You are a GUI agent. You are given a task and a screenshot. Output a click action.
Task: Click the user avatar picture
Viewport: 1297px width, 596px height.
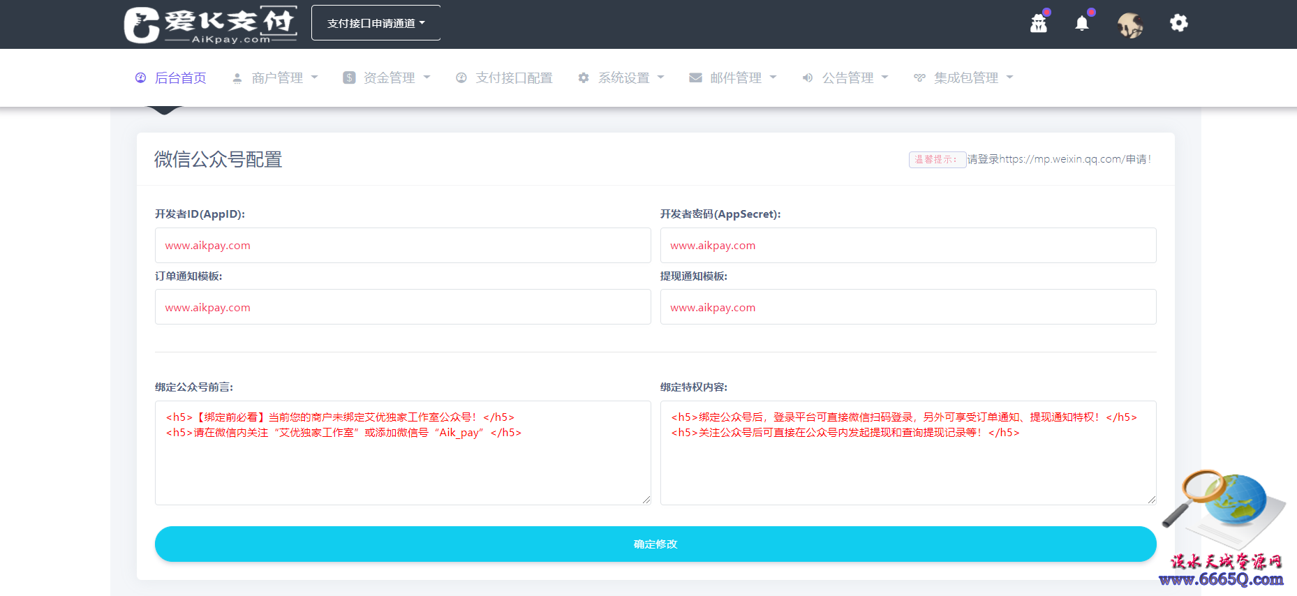tap(1130, 25)
